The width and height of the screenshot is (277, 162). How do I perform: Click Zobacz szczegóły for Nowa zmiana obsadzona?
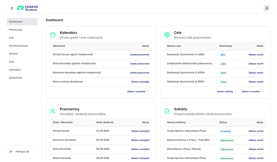pyautogui.click(x=140, y=82)
